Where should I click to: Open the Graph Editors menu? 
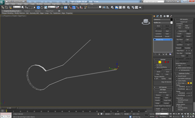pyautogui.click(x=56, y=4)
